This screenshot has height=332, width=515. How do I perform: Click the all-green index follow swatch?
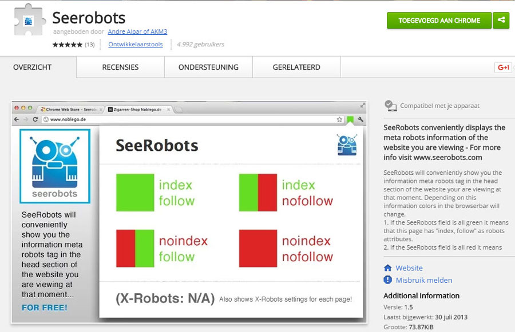point(135,193)
